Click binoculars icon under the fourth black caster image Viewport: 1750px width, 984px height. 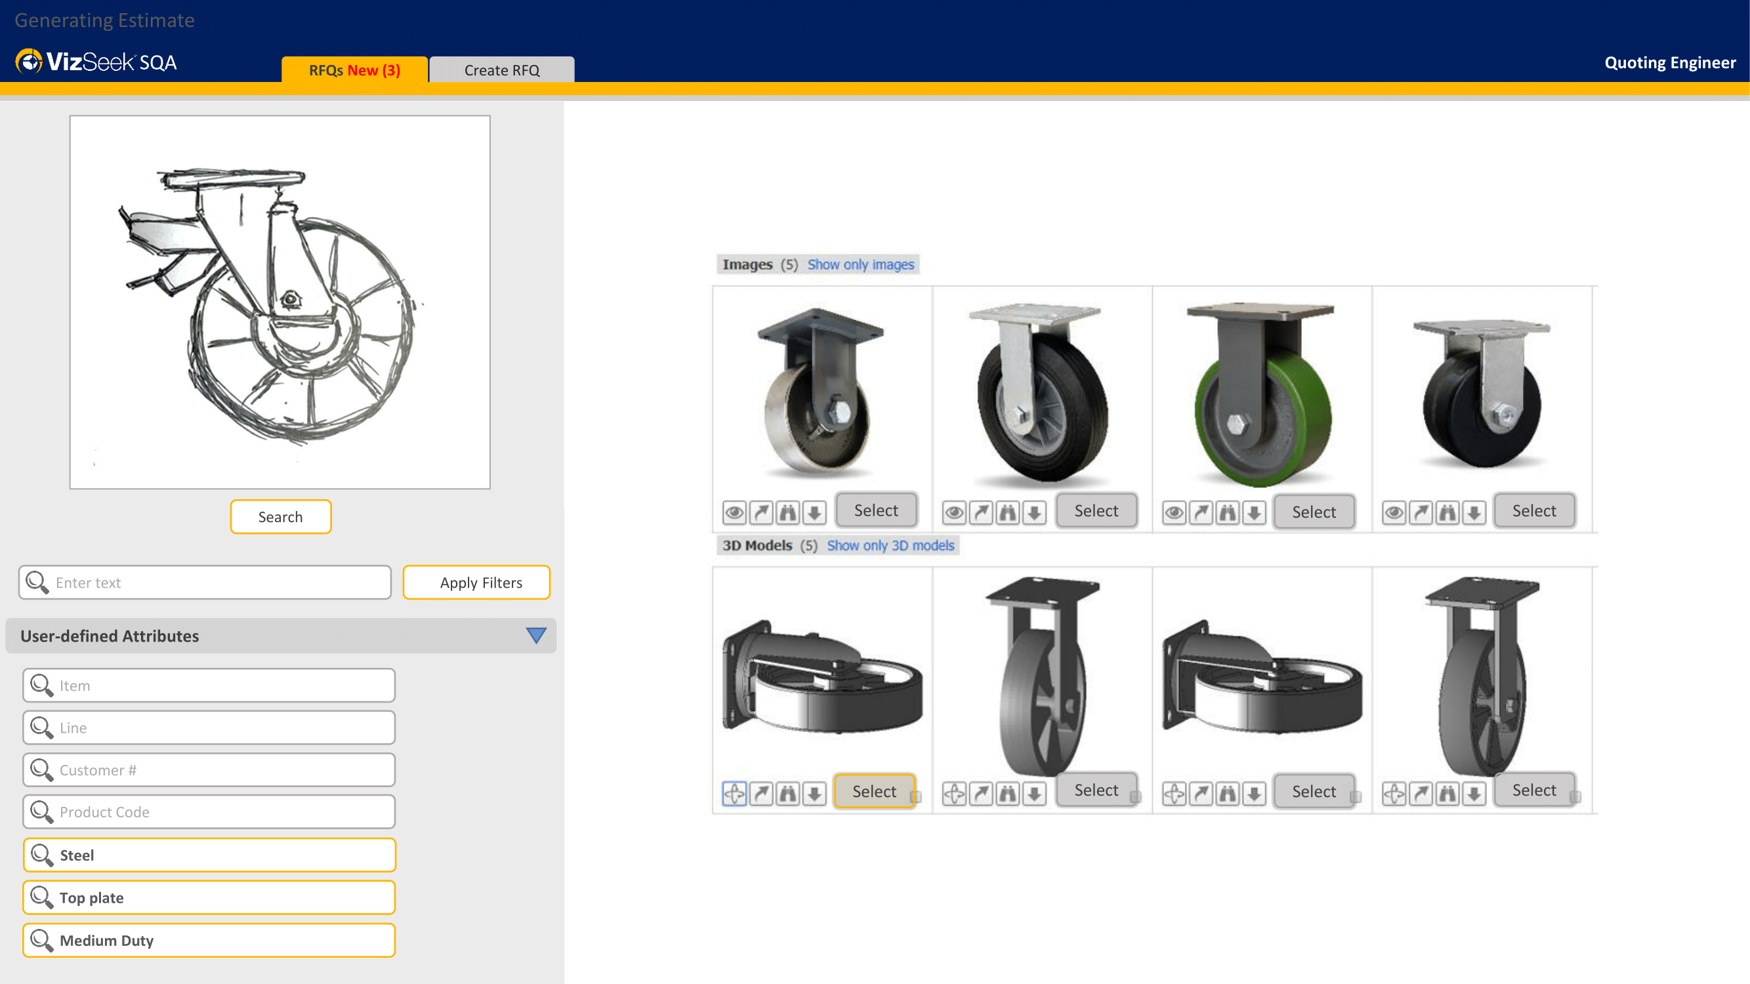click(1448, 512)
